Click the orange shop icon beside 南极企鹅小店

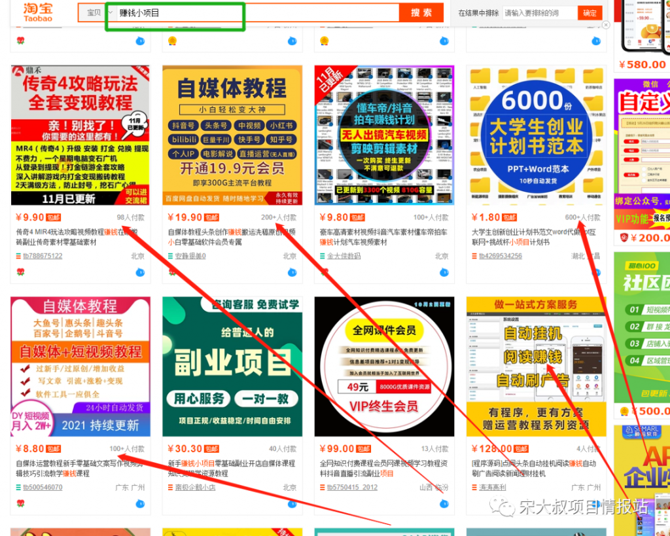pos(170,488)
